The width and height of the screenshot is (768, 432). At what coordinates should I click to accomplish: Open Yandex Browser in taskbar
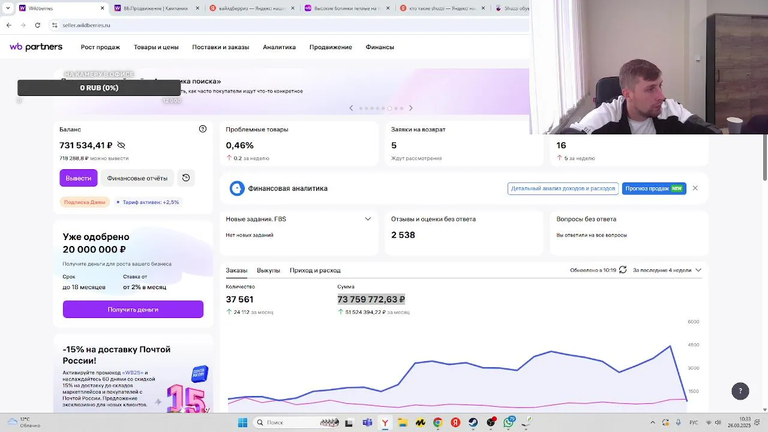[x=385, y=422]
